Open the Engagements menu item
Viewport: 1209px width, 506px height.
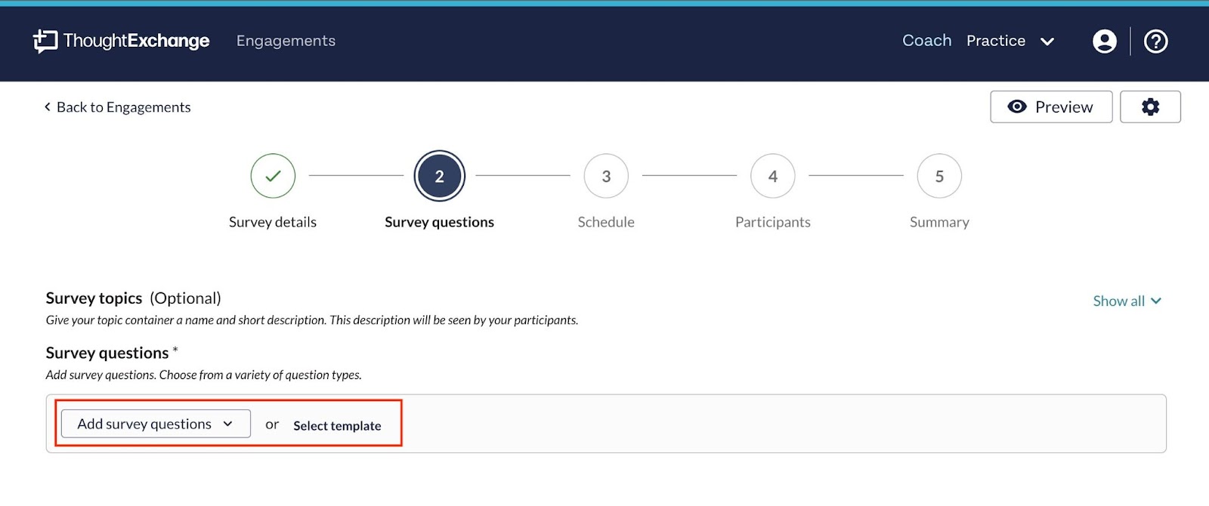[x=286, y=41]
